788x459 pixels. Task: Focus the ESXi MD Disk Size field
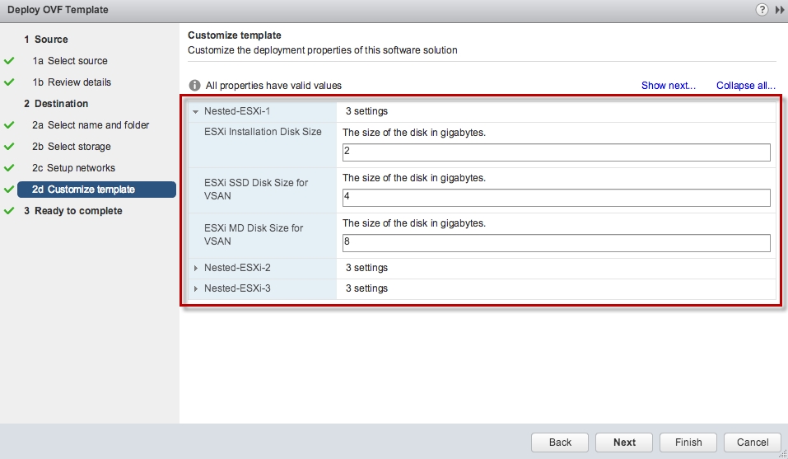tap(557, 243)
